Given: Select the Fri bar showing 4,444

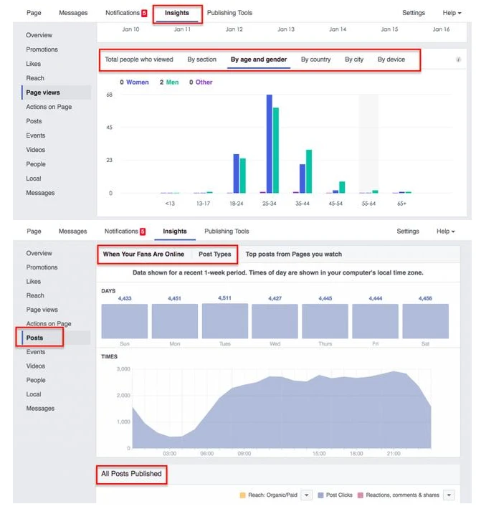Looking at the screenshot, I should click(376, 321).
